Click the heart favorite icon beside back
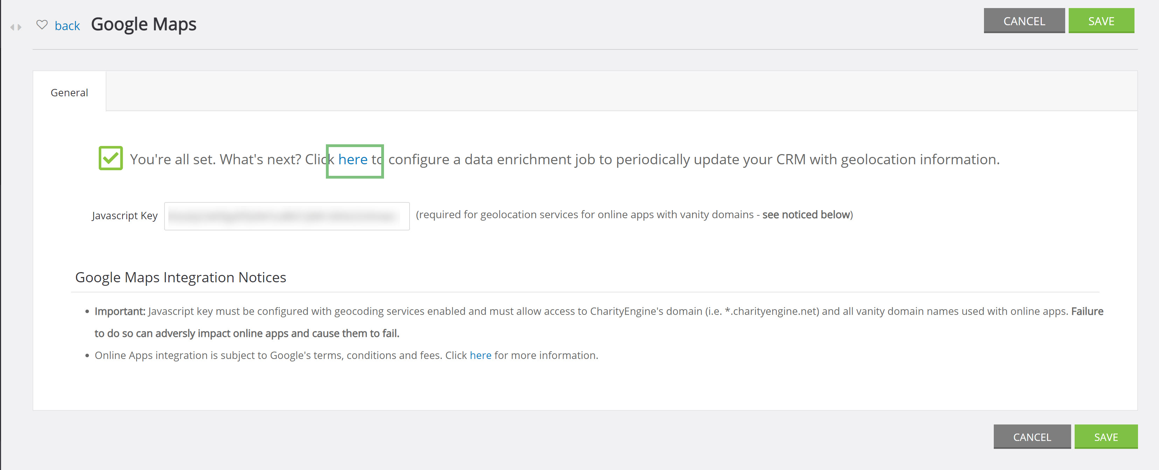Viewport: 1159px width, 470px height. coord(42,25)
